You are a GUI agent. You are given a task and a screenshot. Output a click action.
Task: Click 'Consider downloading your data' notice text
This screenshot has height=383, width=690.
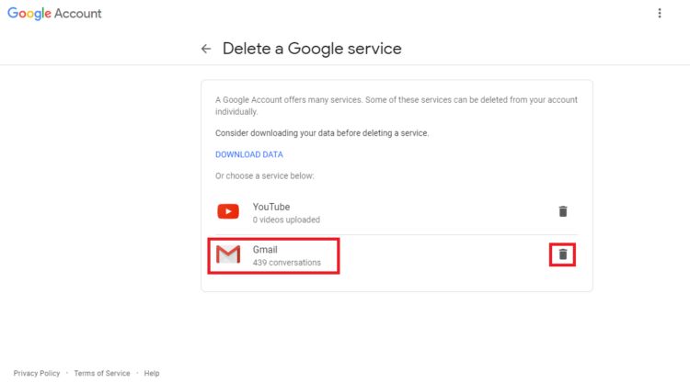tap(322, 133)
